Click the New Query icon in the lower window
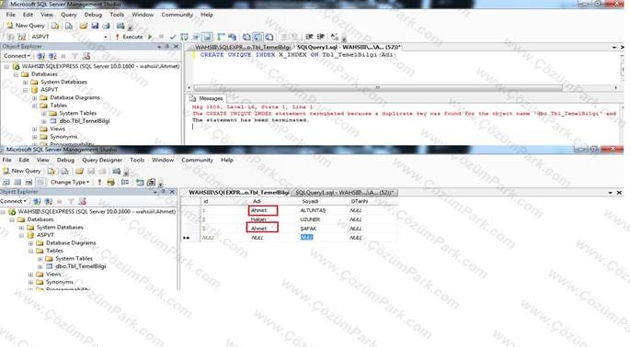Image resolution: width=630 pixels, height=347 pixels. click(22, 171)
